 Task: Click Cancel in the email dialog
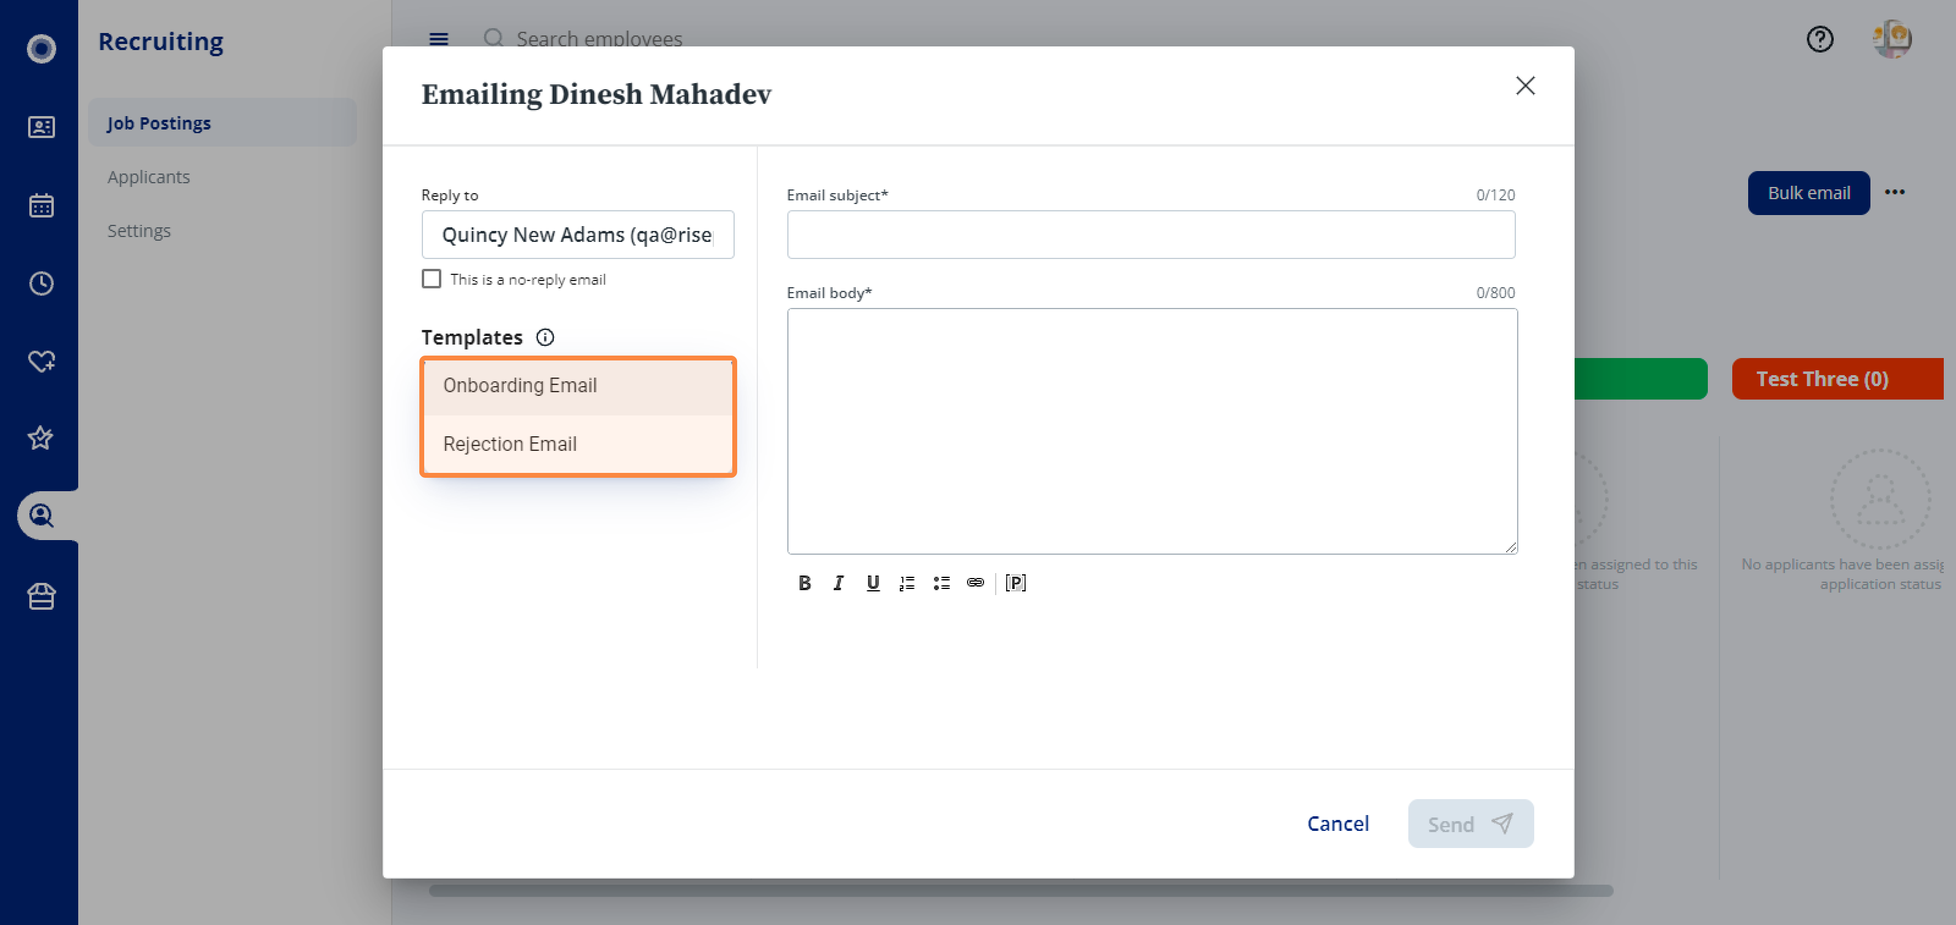tap(1338, 824)
